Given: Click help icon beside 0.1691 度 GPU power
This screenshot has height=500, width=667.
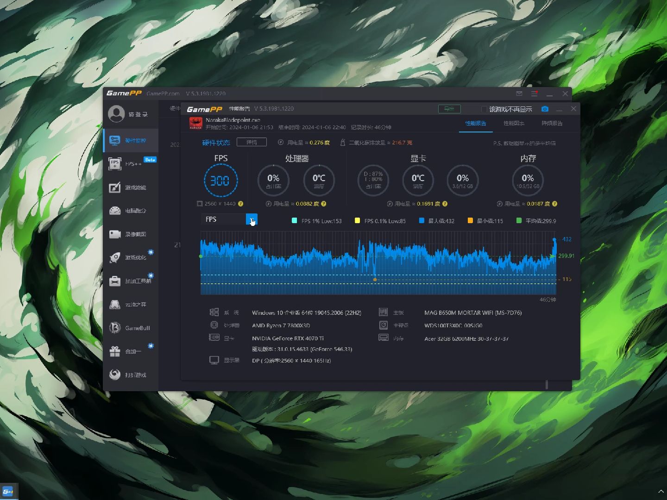Looking at the screenshot, I should [x=445, y=204].
